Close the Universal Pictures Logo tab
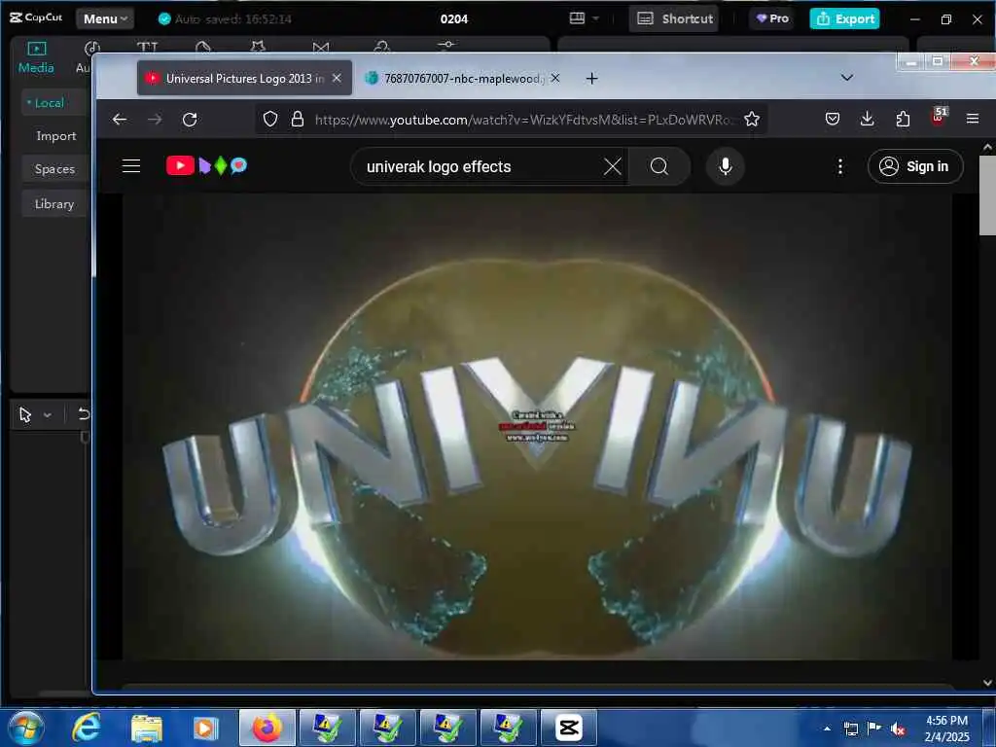The width and height of the screenshot is (996, 747). point(337,78)
